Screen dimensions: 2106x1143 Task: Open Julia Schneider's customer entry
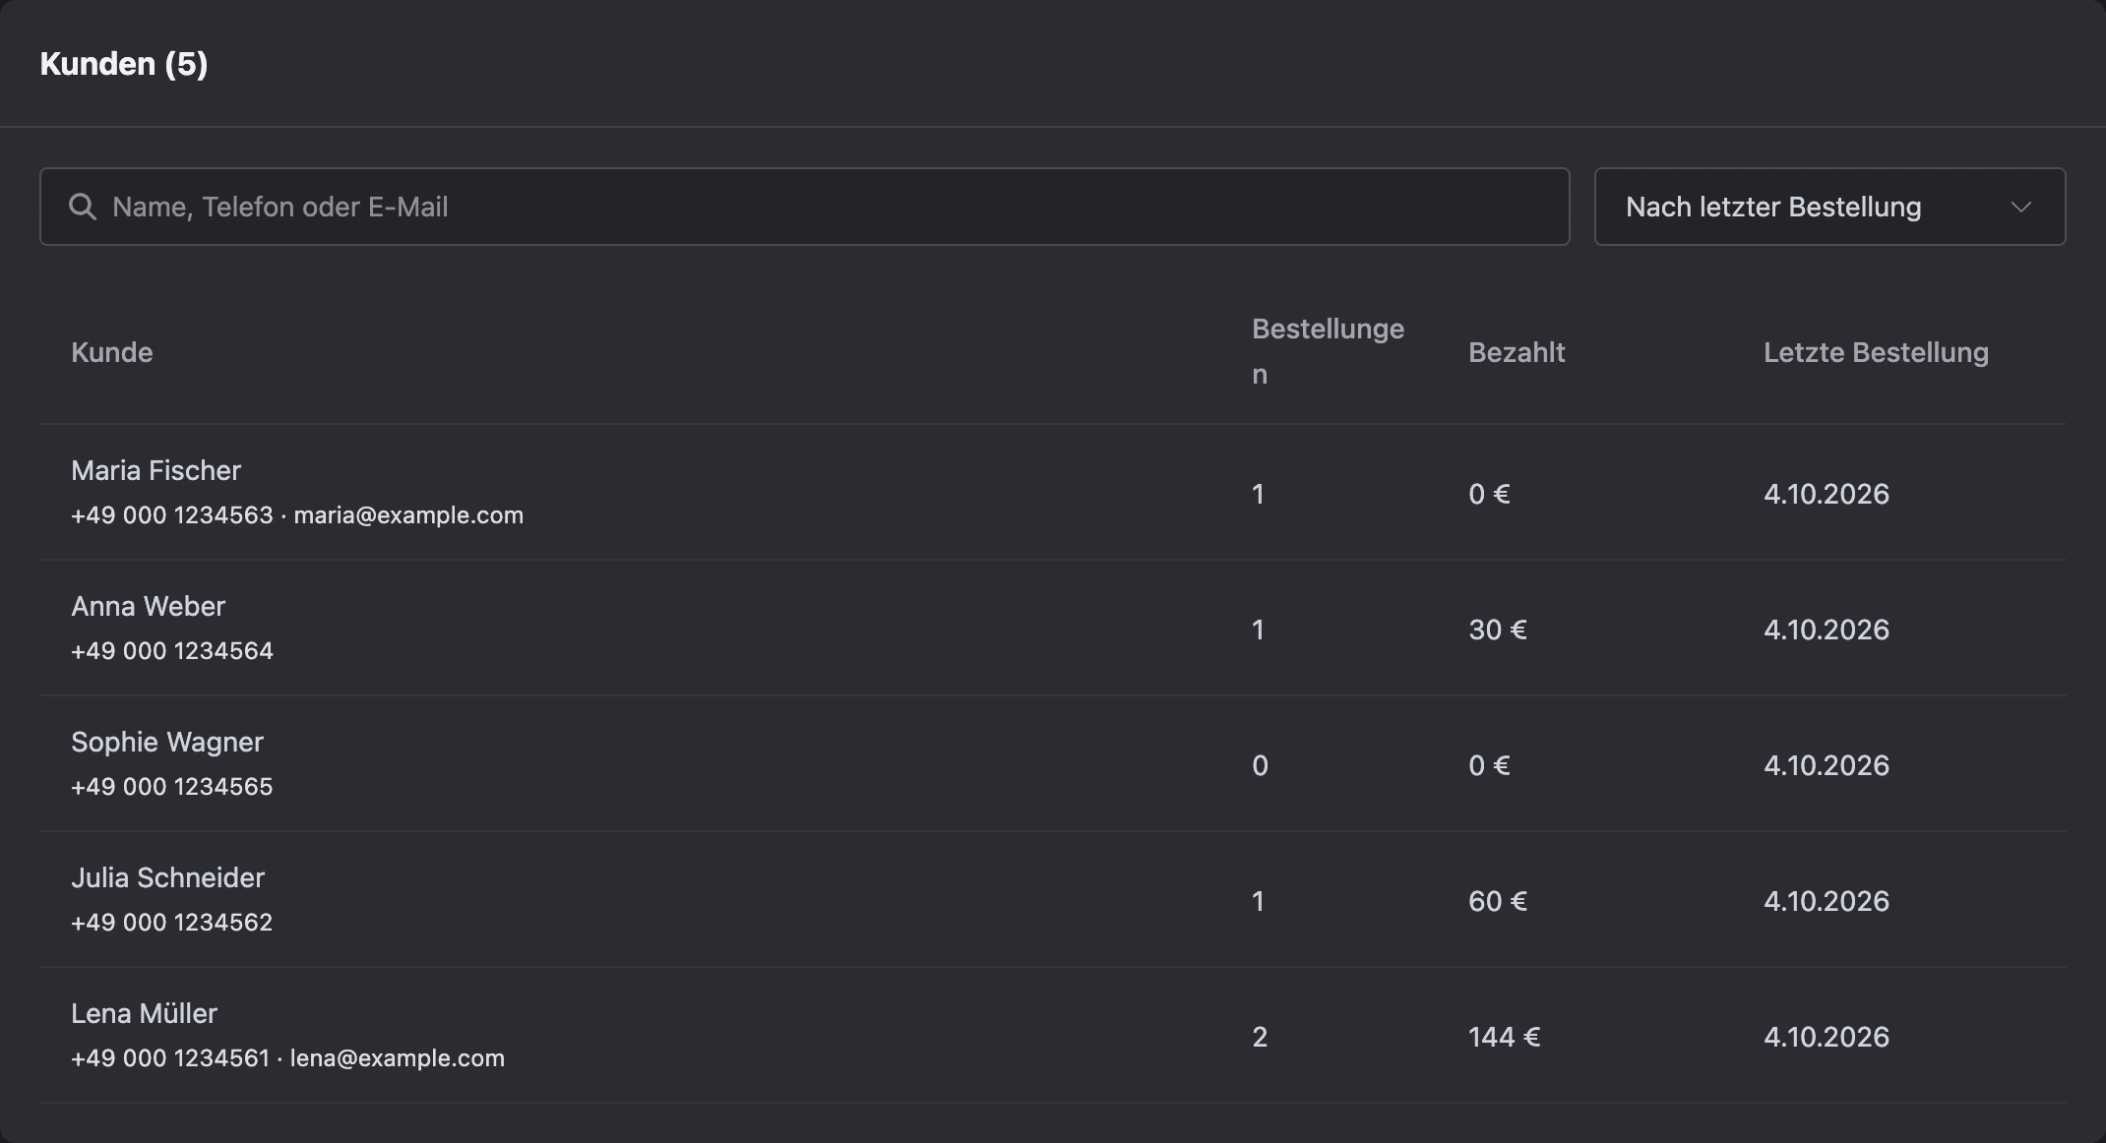click(1052, 899)
